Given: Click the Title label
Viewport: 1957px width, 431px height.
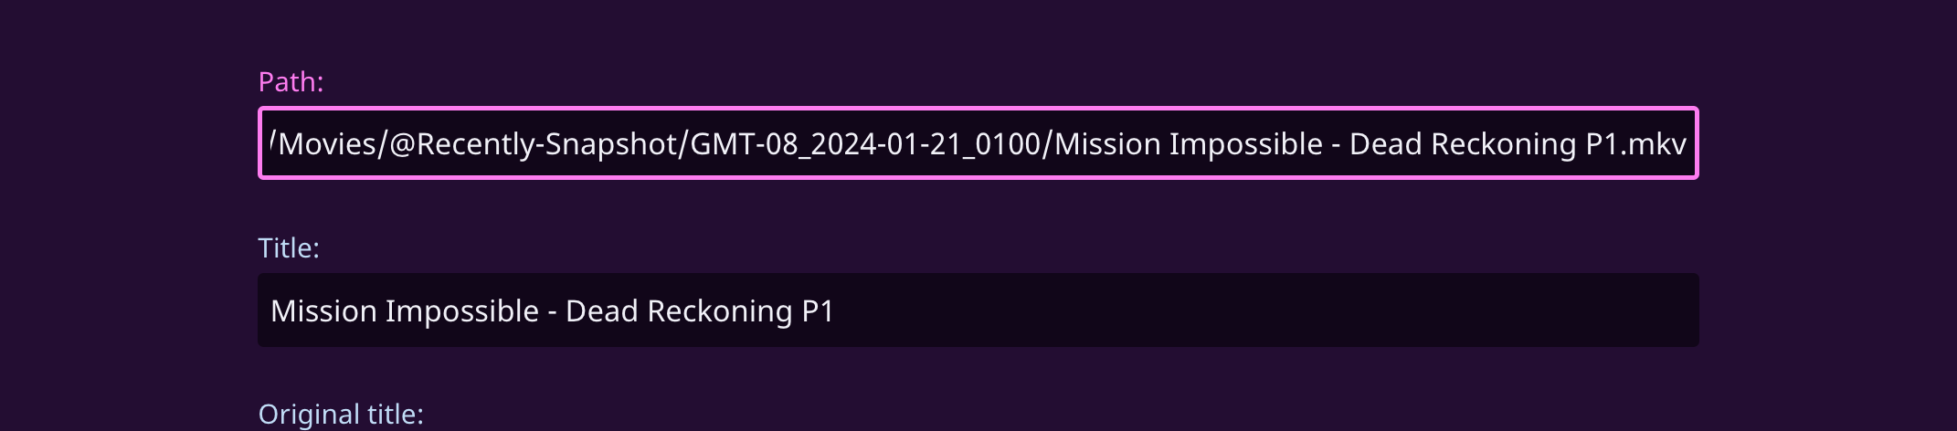Looking at the screenshot, I should coord(289,248).
